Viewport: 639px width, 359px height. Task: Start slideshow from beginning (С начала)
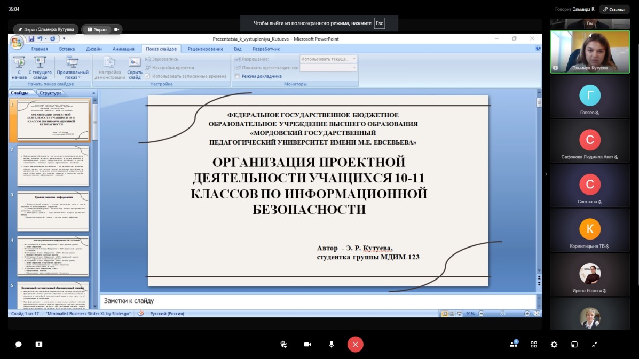point(19,67)
